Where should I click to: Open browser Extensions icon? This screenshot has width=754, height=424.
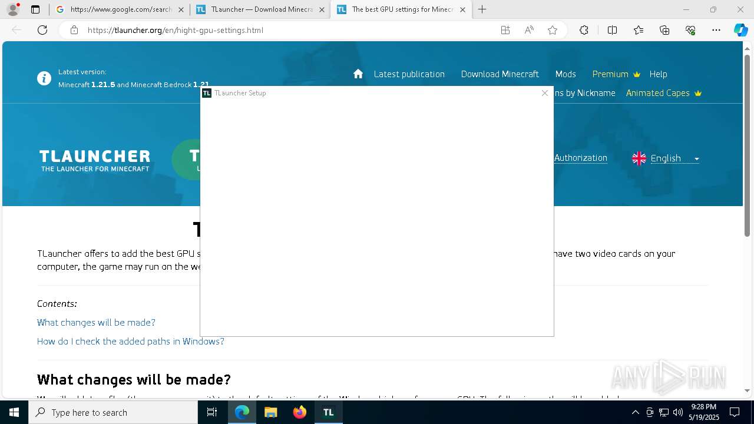[x=584, y=30]
